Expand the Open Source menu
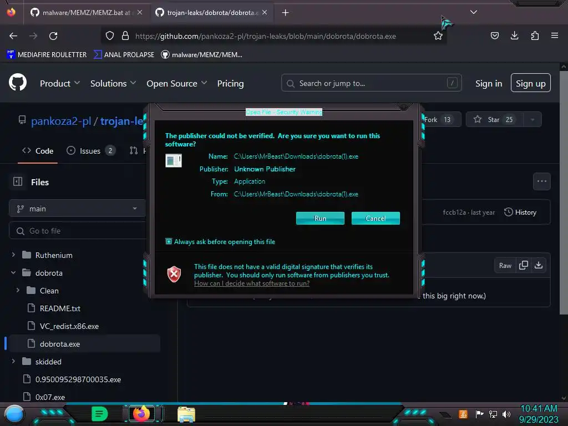This screenshot has height=426, width=568. (x=177, y=83)
